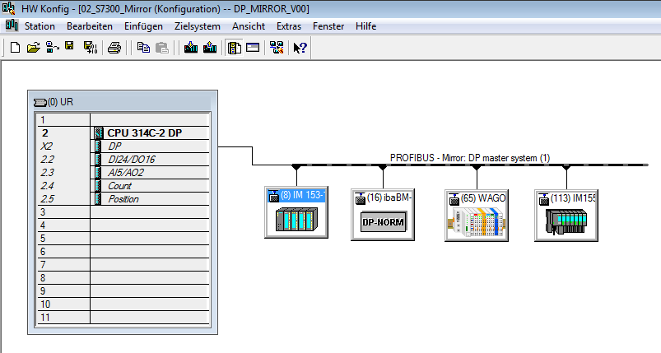The width and height of the screenshot is (661, 353).
Task: Click the Download to Module icon
Action: pyautogui.click(x=191, y=48)
